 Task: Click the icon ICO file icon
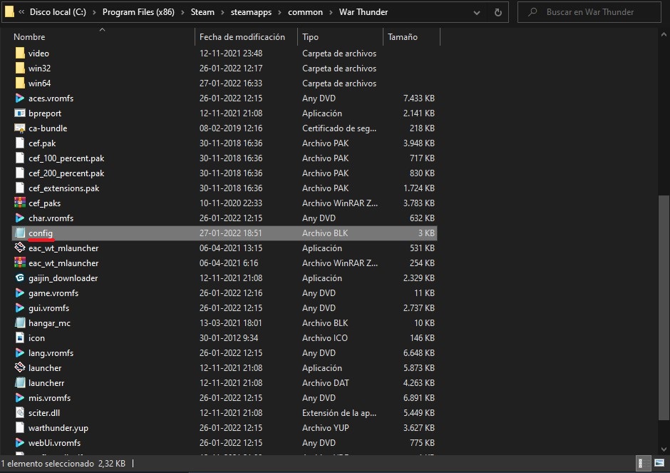pos(20,338)
